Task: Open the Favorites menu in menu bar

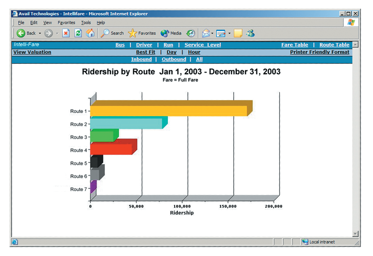Action: (66, 23)
